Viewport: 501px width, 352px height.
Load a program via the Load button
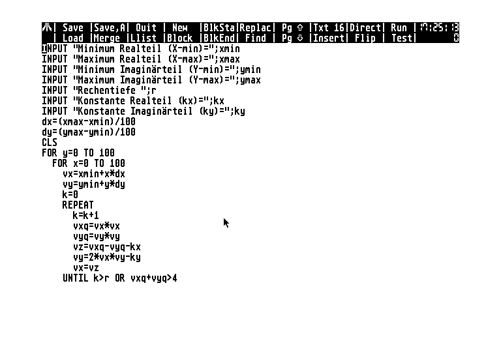pyautogui.click(x=72, y=38)
